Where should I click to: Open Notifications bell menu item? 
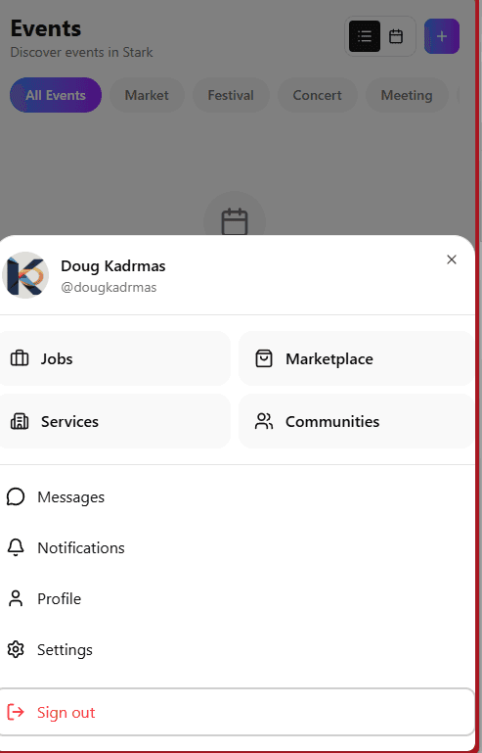click(237, 548)
